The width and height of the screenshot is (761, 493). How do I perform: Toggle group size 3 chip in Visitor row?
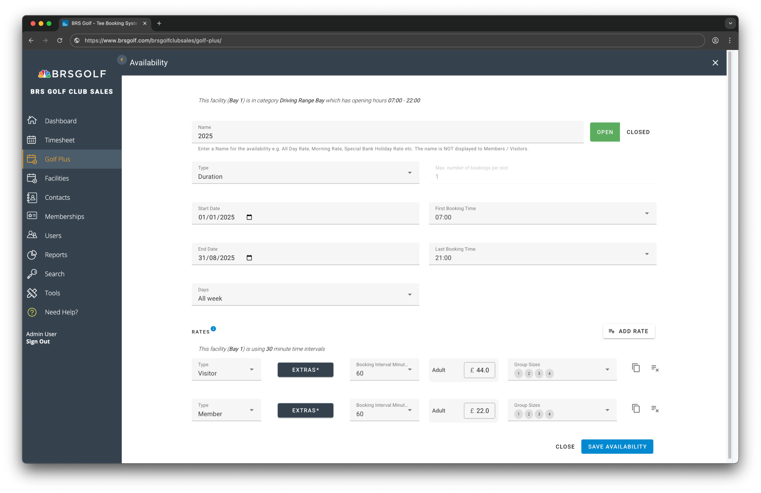(539, 373)
